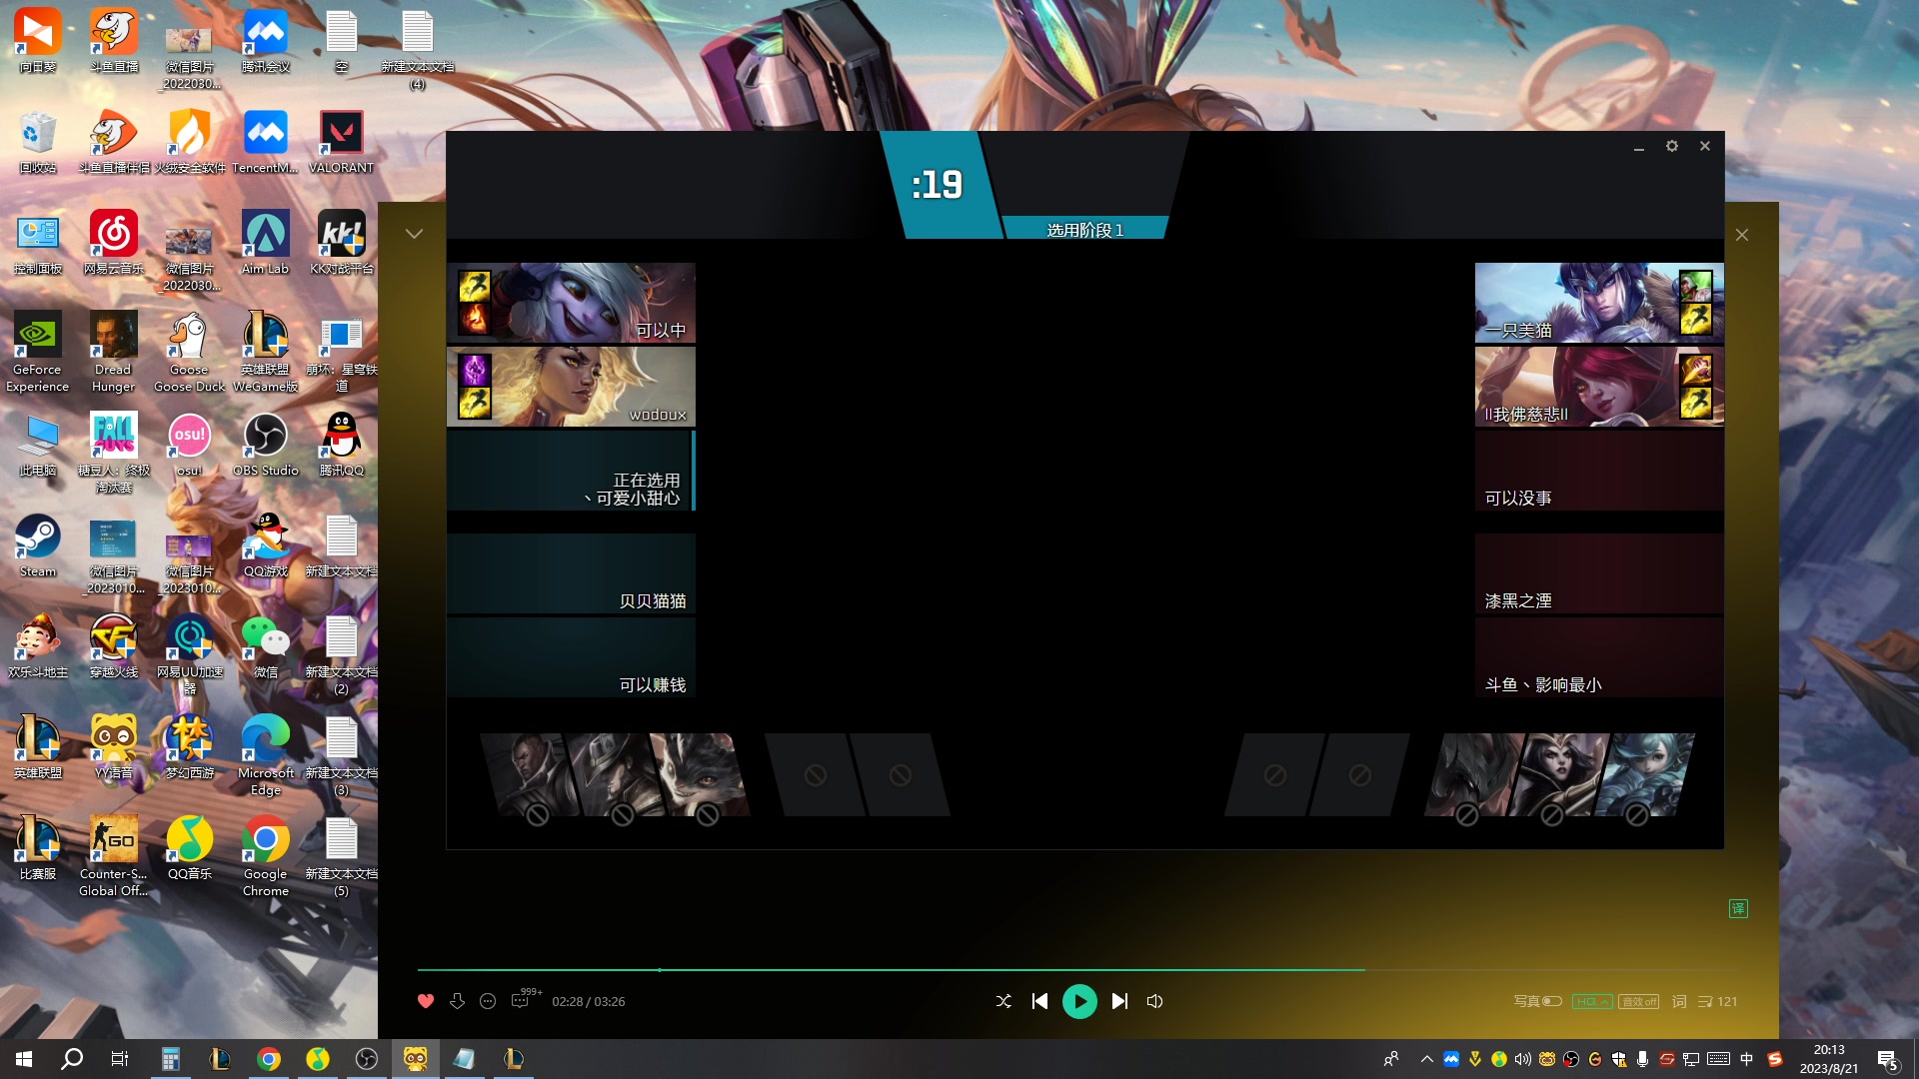Image resolution: width=1919 pixels, height=1079 pixels.
Task: Click the 斗鱼丶影响最小 enemy slot
Action: pos(1599,656)
